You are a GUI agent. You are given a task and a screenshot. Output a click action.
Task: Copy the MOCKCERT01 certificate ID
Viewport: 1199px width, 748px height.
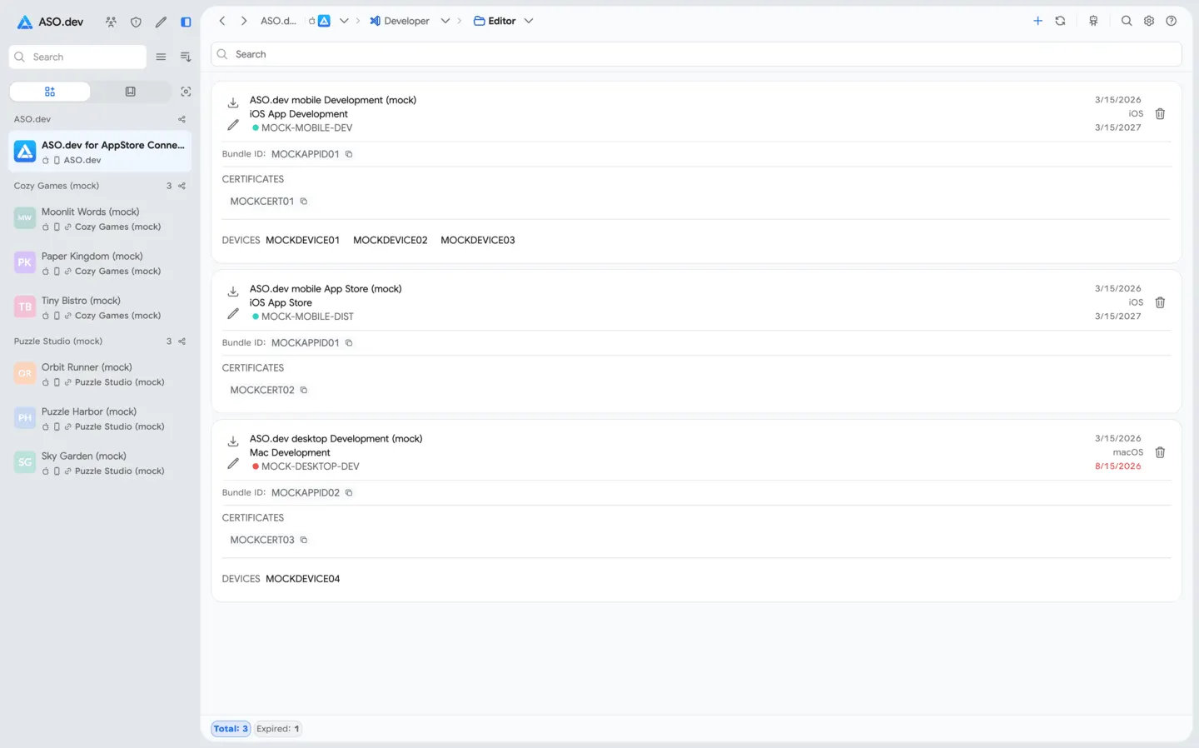point(304,202)
